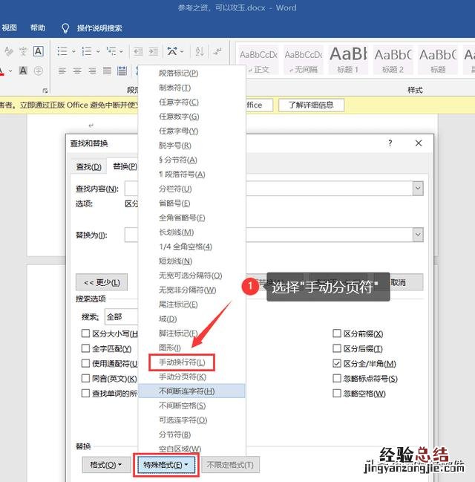
Task: Click the character border icon
Action: (x=38, y=51)
